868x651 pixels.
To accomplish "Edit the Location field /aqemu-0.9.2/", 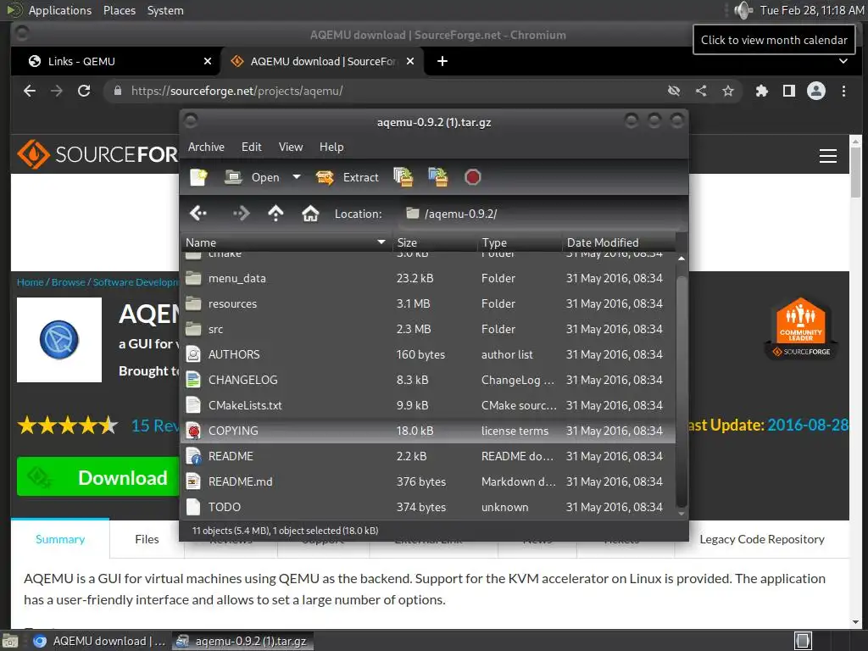I will (540, 214).
